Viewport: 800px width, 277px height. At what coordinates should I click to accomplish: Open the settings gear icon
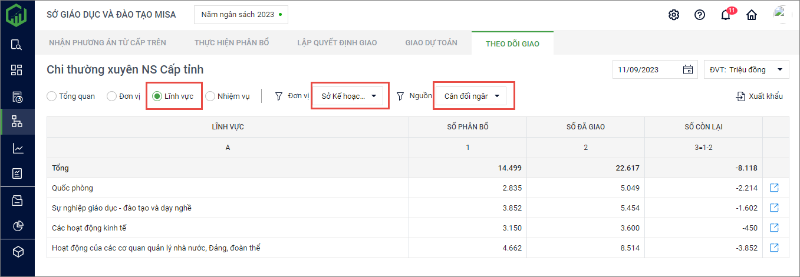pyautogui.click(x=674, y=15)
